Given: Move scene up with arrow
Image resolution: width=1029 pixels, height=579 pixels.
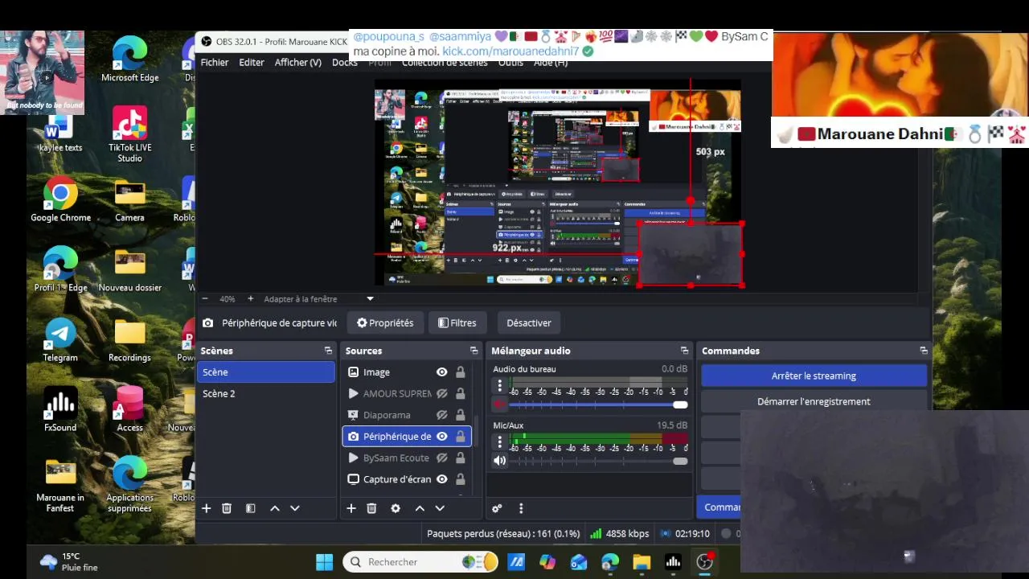Looking at the screenshot, I should point(274,508).
